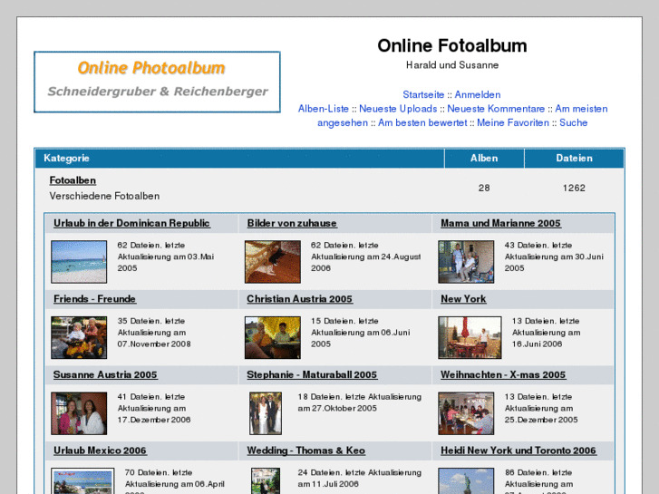This screenshot has width=659, height=494.
Task: Click the Dominican Republic beach thumbnail
Action: pos(79,262)
